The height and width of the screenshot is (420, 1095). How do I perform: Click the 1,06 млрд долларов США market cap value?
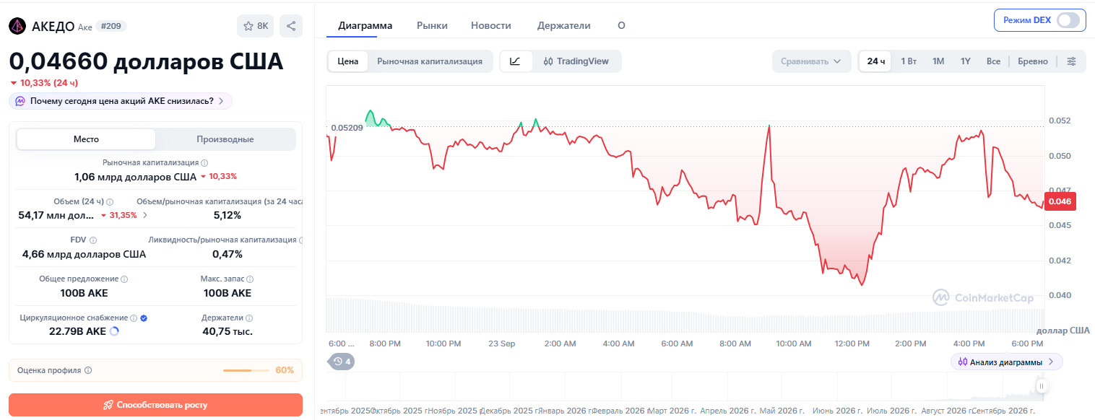(135, 176)
